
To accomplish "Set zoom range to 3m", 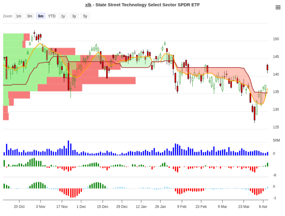I will pos(30,16).
